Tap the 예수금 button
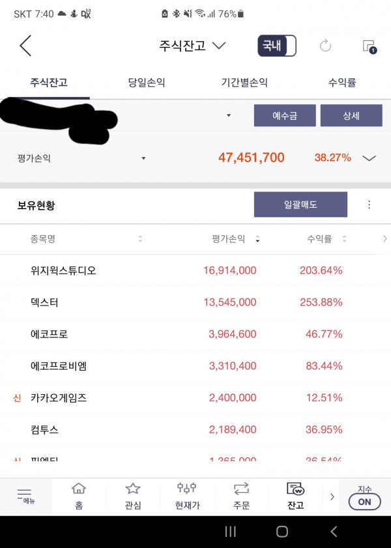This screenshot has height=548, width=391. coord(285,115)
